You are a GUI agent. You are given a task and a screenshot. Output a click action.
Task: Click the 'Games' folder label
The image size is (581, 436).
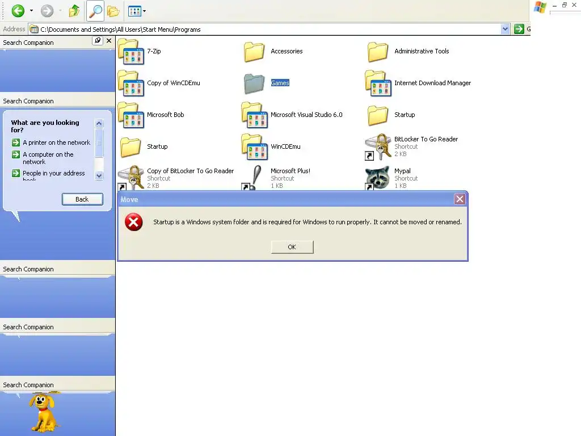280,83
